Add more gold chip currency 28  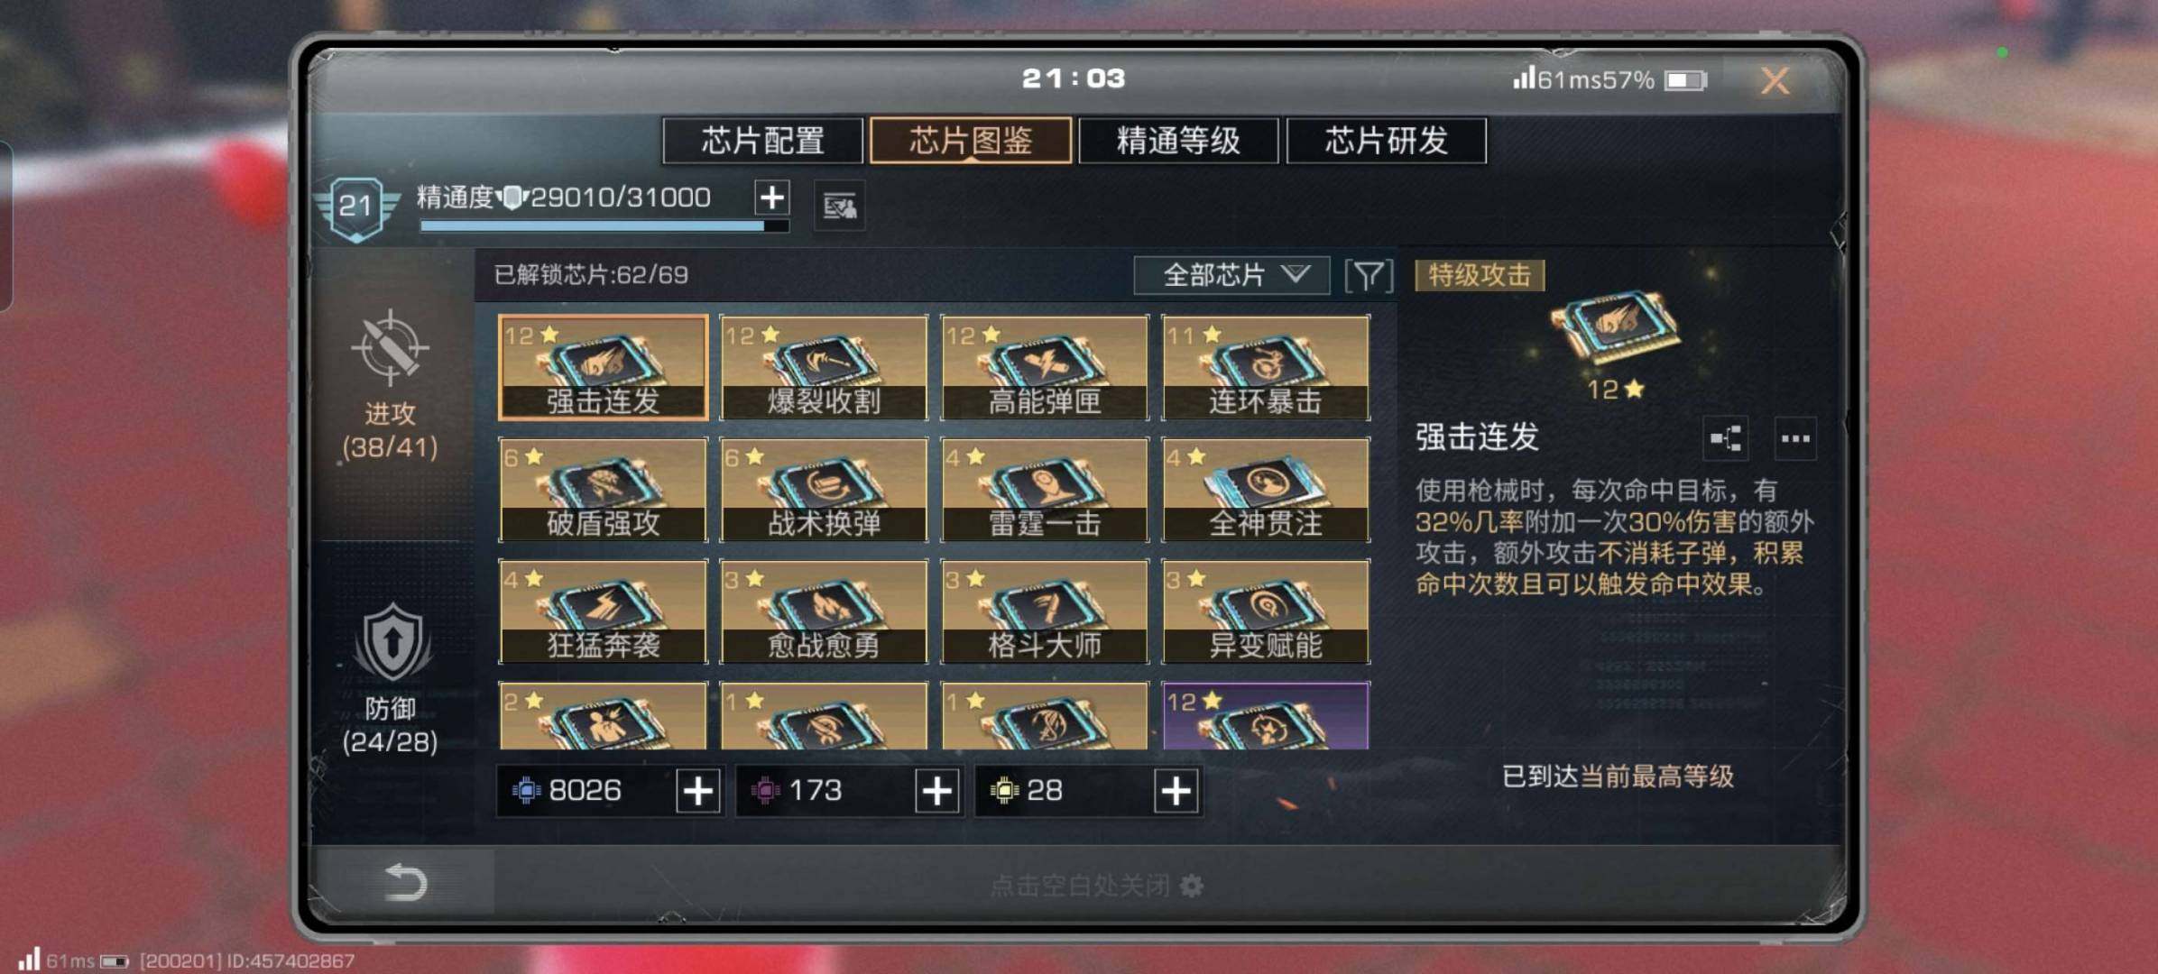pyautogui.click(x=1176, y=791)
